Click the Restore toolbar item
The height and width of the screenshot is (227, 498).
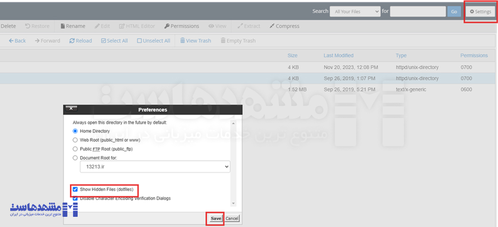[37, 26]
